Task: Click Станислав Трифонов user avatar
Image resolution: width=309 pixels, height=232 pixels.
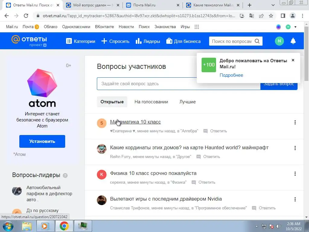Action: tap(102, 200)
